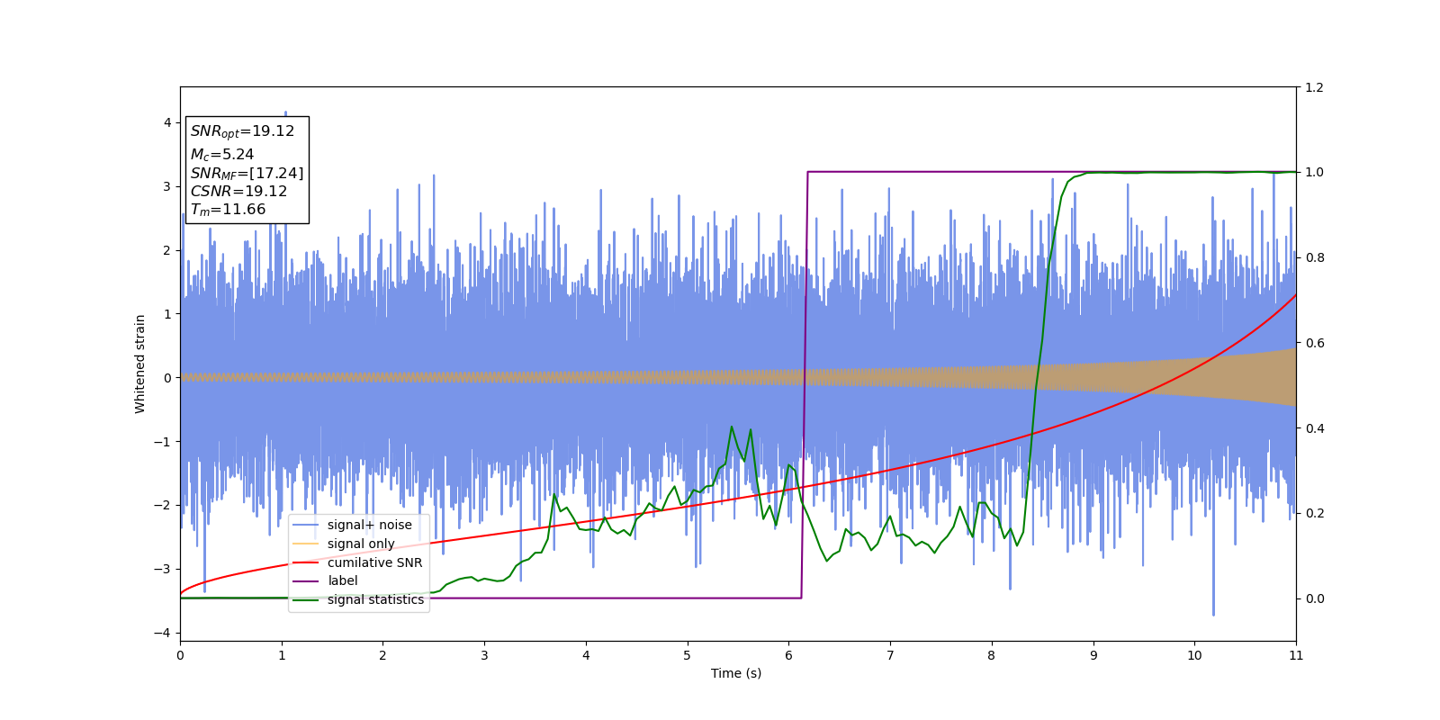Image resolution: width=1440 pixels, height=720 pixels.
Task: Click the left-axis tick label 4
Action: pos(167,122)
